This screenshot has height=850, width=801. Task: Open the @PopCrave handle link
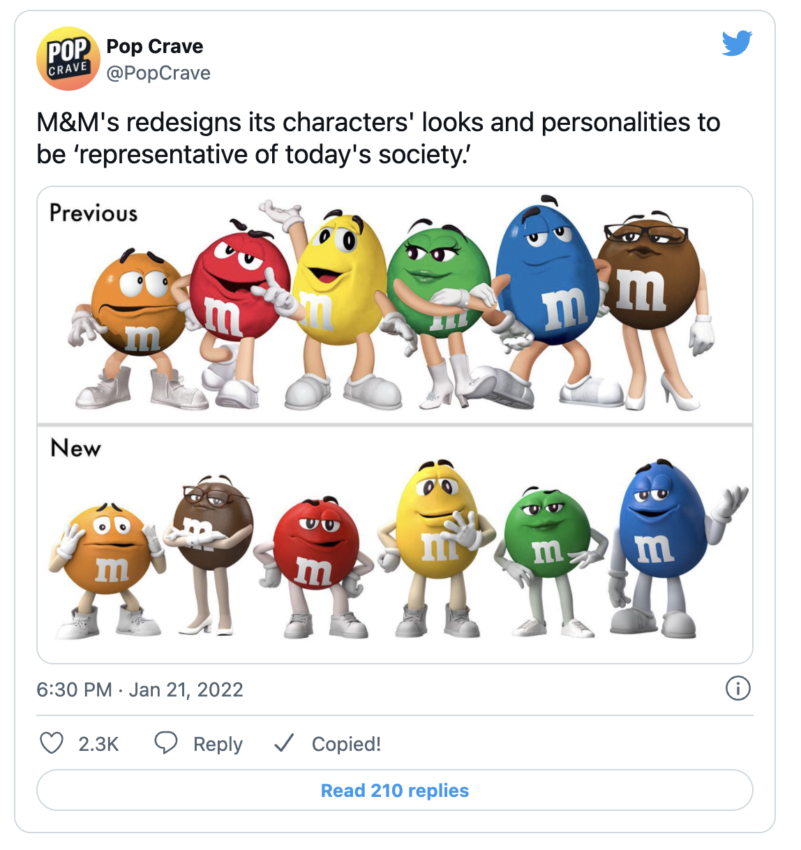[158, 73]
